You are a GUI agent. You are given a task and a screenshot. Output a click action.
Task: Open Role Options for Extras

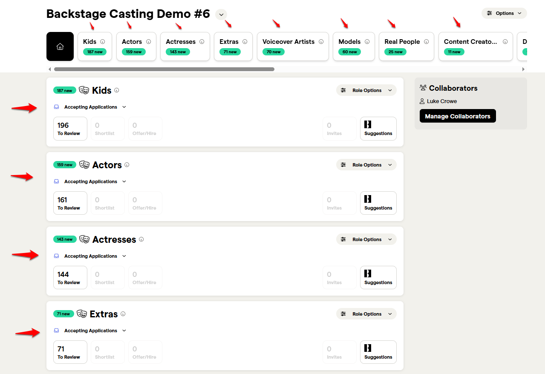point(366,314)
